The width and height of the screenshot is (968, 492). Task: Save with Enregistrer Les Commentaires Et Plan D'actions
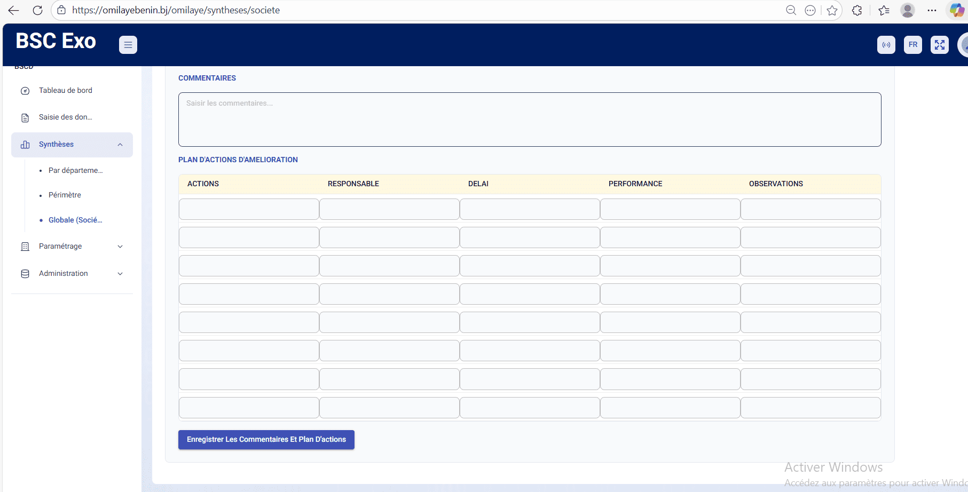[x=266, y=440]
